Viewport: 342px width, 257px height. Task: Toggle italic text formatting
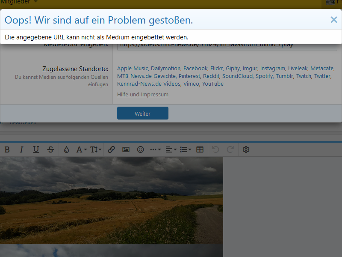[x=21, y=149]
